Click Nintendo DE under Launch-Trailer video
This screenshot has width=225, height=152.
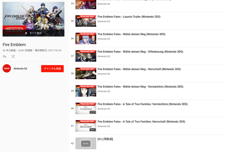(x=104, y=21)
